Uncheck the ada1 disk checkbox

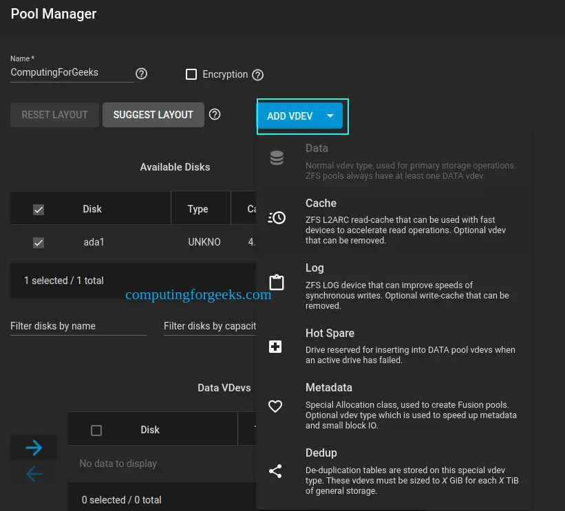click(39, 243)
